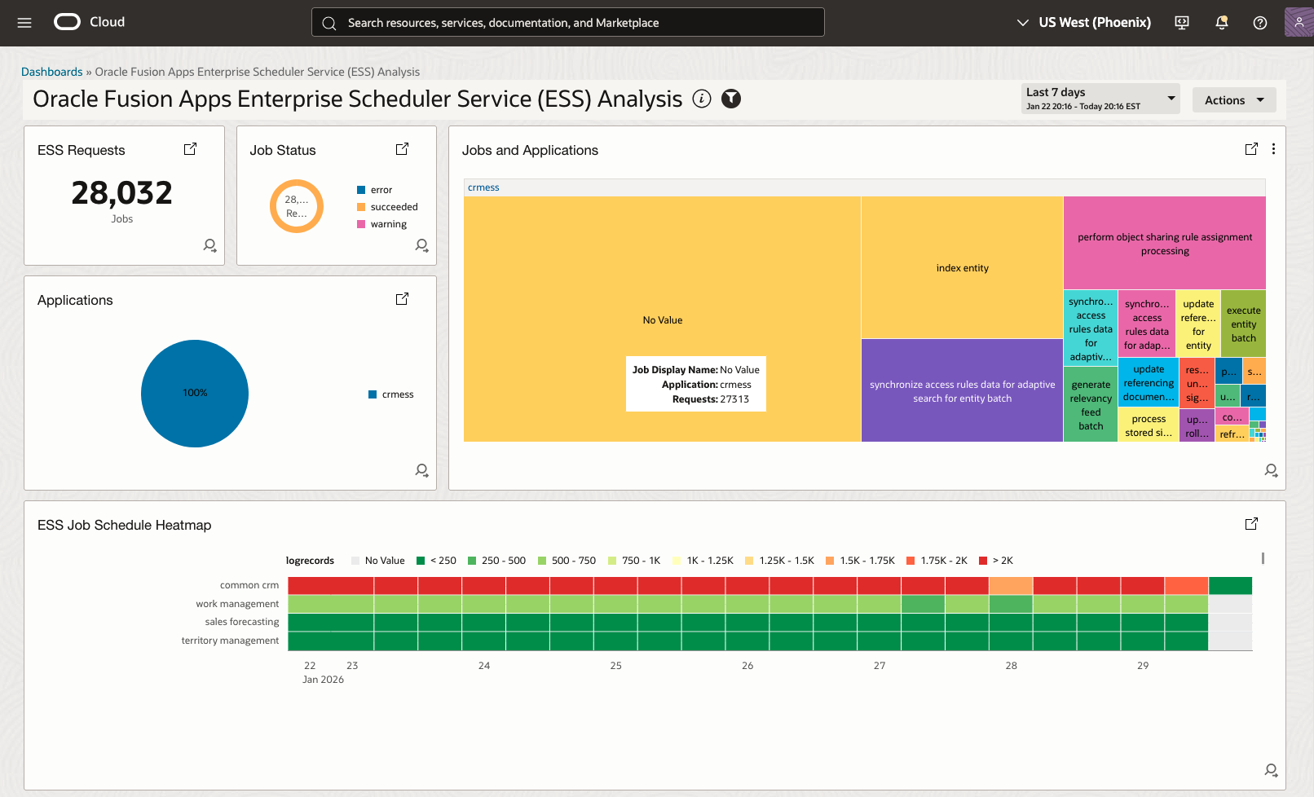Open the Actions dropdown
The image size is (1314, 797).
pyautogui.click(x=1233, y=99)
